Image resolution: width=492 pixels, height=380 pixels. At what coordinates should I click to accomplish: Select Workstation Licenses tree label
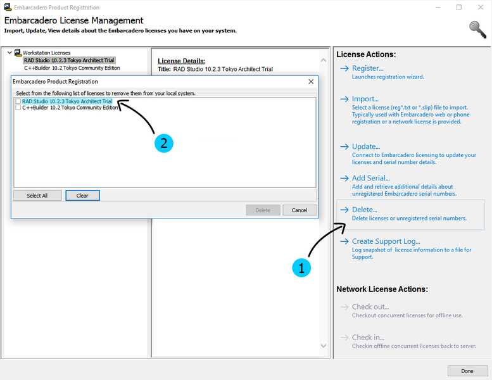pyautogui.click(x=46, y=53)
